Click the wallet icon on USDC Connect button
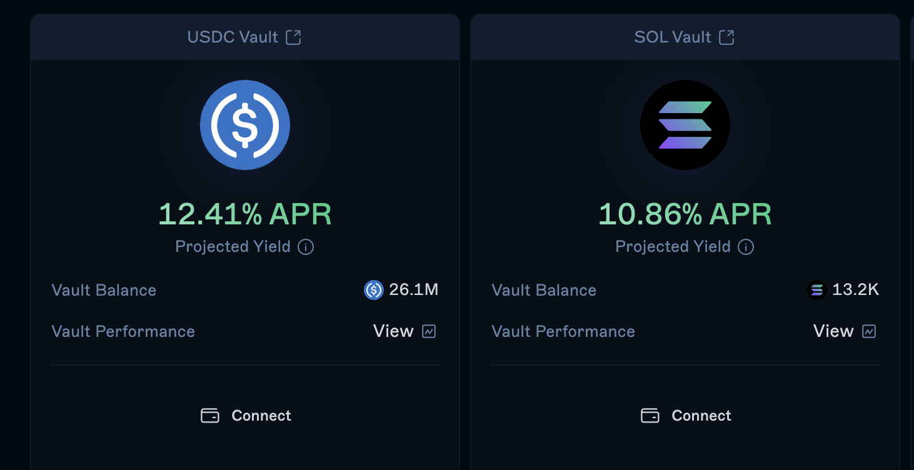 211,415
